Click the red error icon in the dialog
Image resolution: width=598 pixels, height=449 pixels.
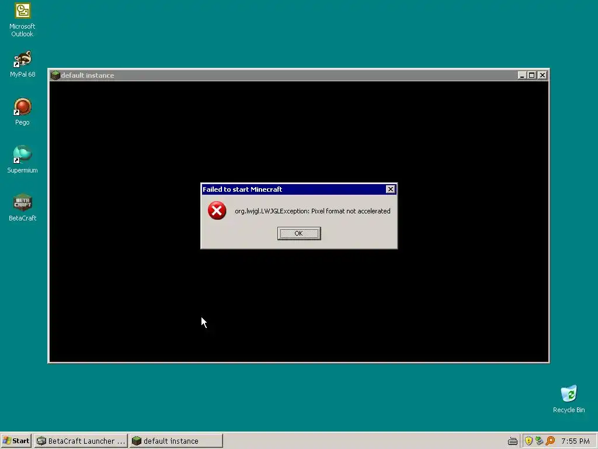point(217,210)
